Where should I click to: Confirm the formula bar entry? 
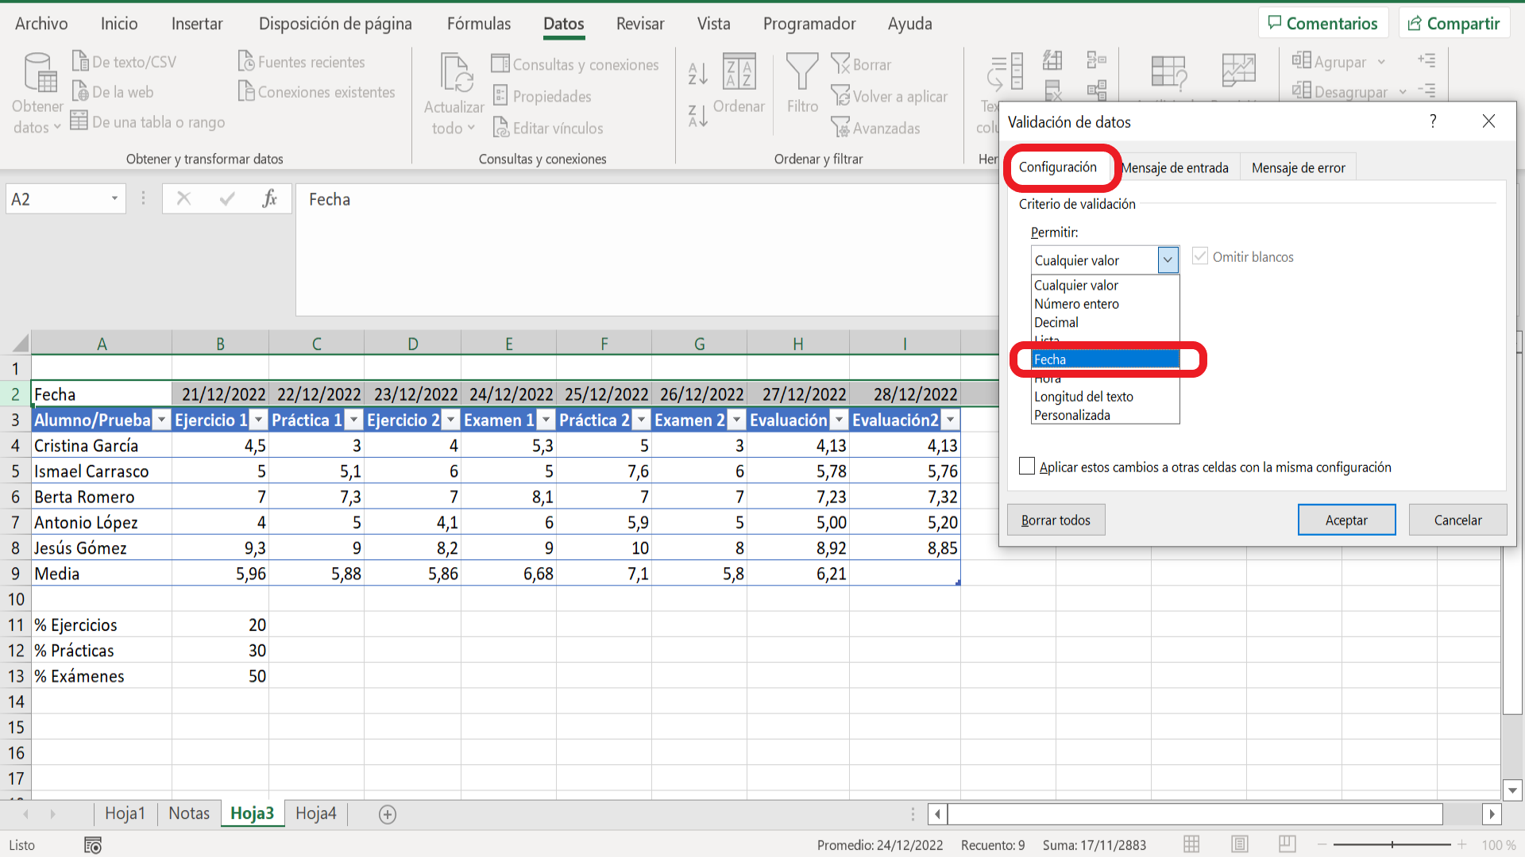tap(227, 198)
